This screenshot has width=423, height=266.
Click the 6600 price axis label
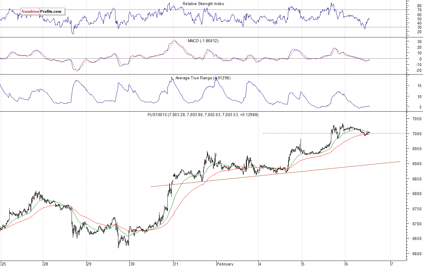[x=417, y=254]
